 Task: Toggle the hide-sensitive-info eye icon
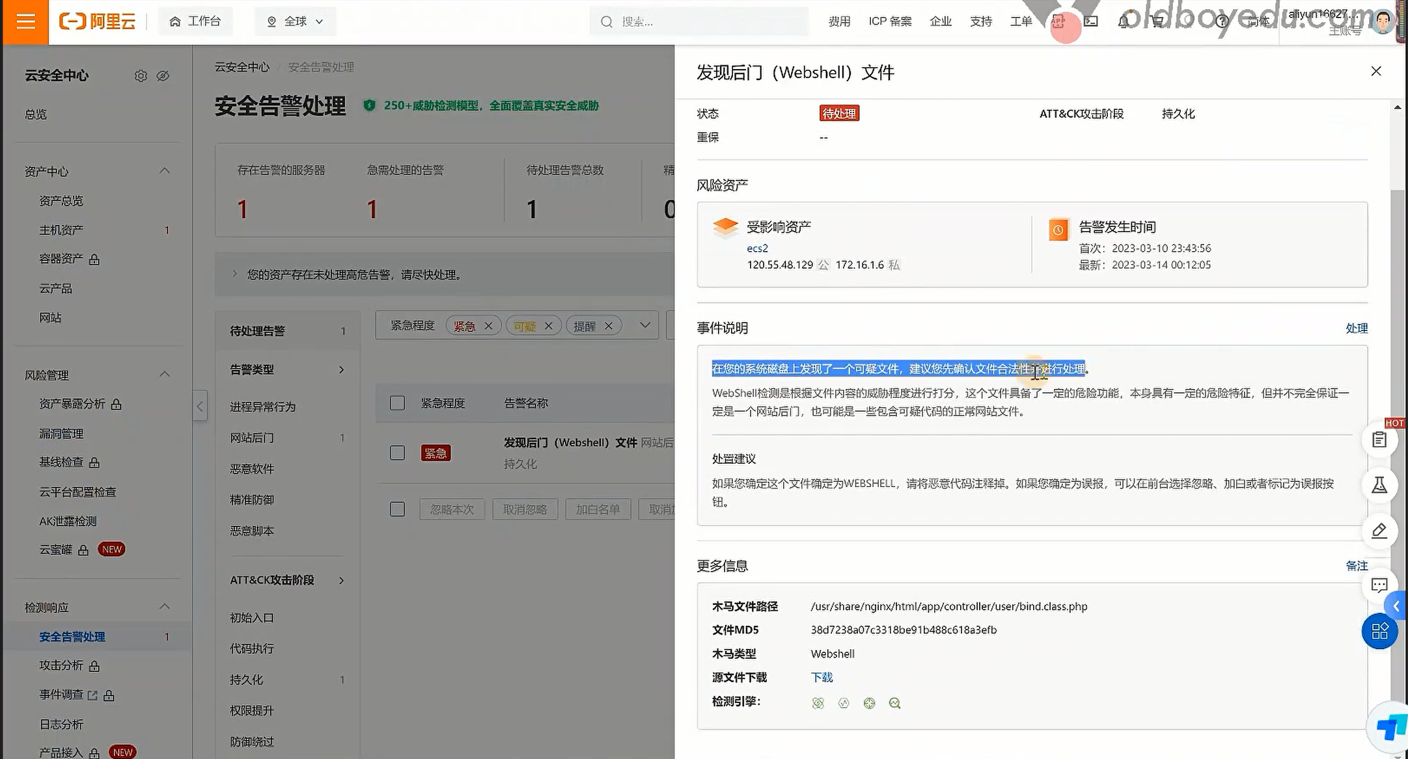tap(163, 76)
